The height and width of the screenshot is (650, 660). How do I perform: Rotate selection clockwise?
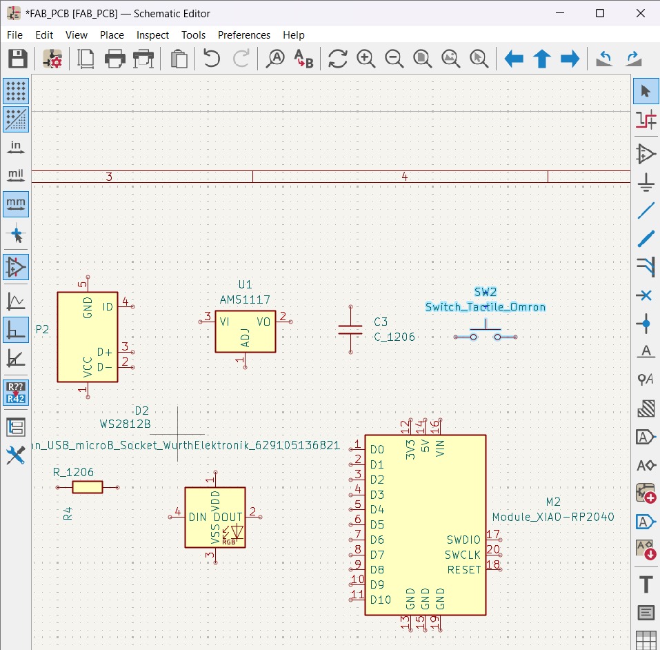pos(633,59)
